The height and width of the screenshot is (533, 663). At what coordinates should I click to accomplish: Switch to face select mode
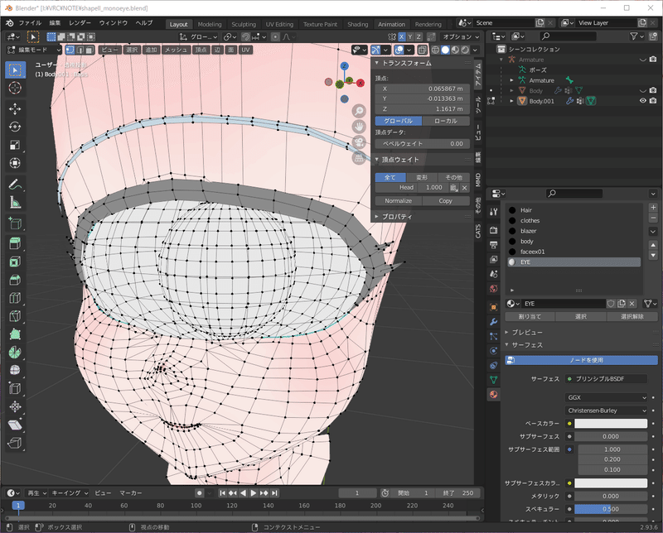90,50
